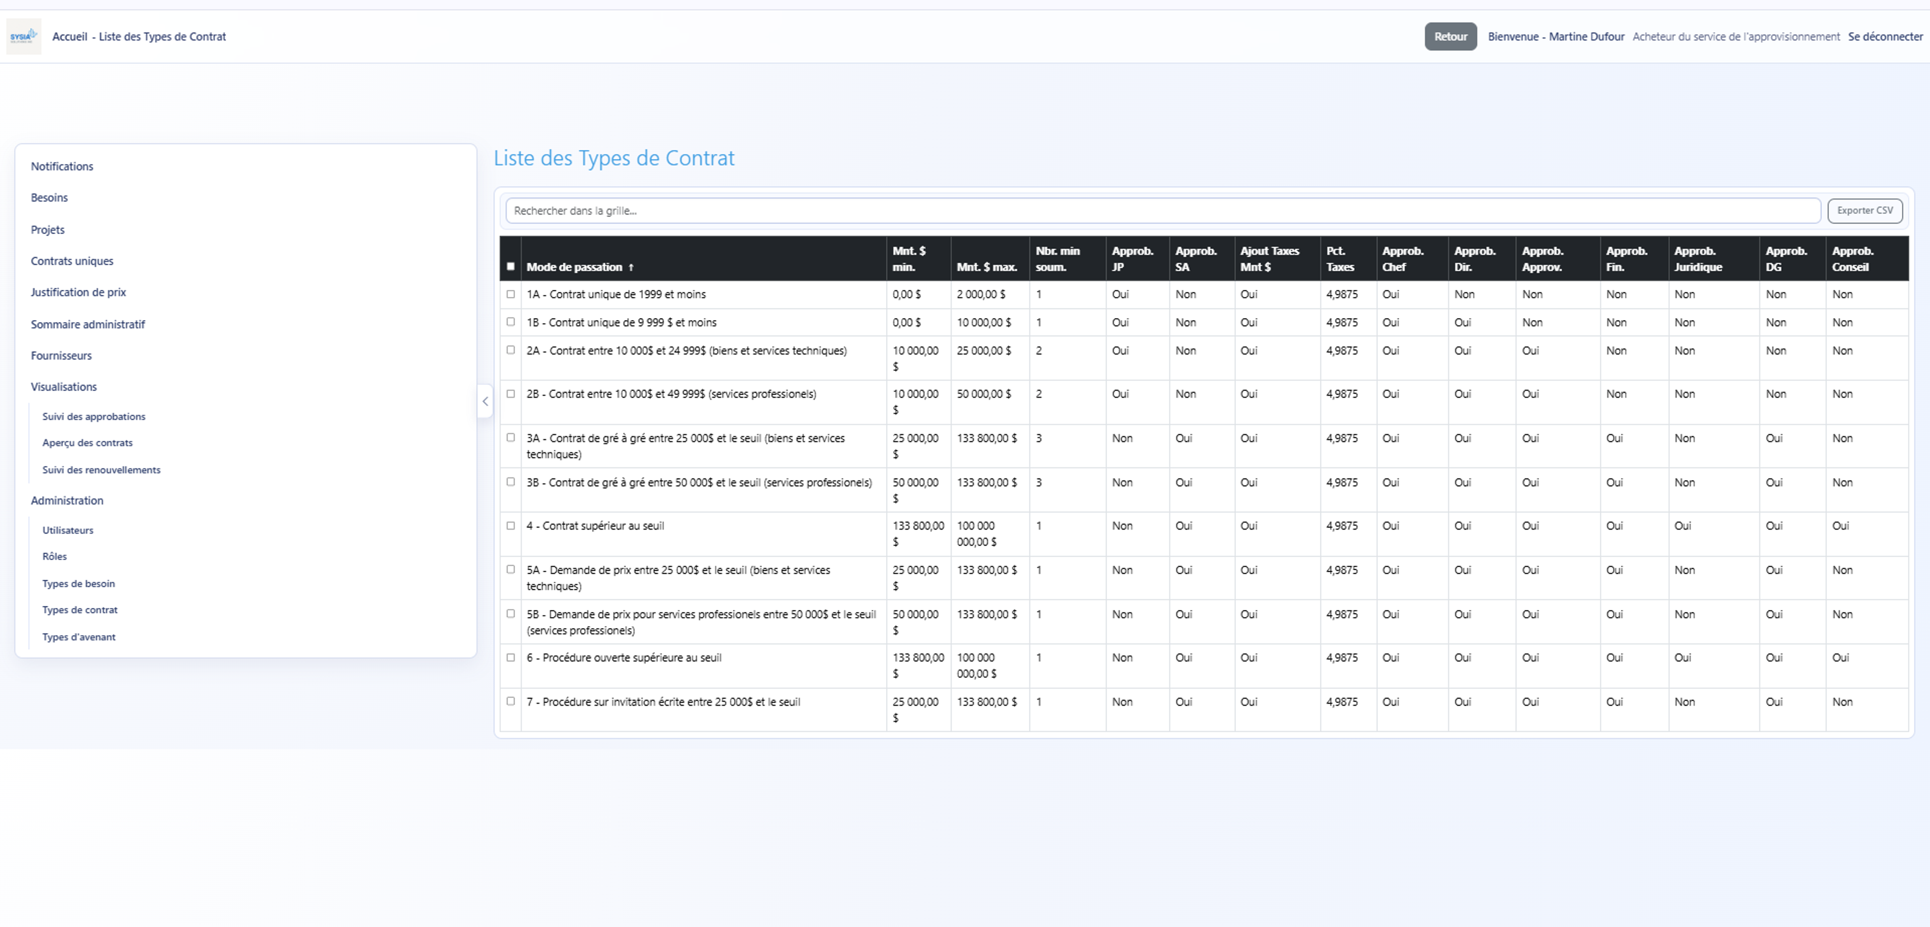This screenshot has height=927, width=1930.
Task: Click '1A - Contrat unique de 1999 et moins'
Action: pyautogui.click(x=616, y=294)
